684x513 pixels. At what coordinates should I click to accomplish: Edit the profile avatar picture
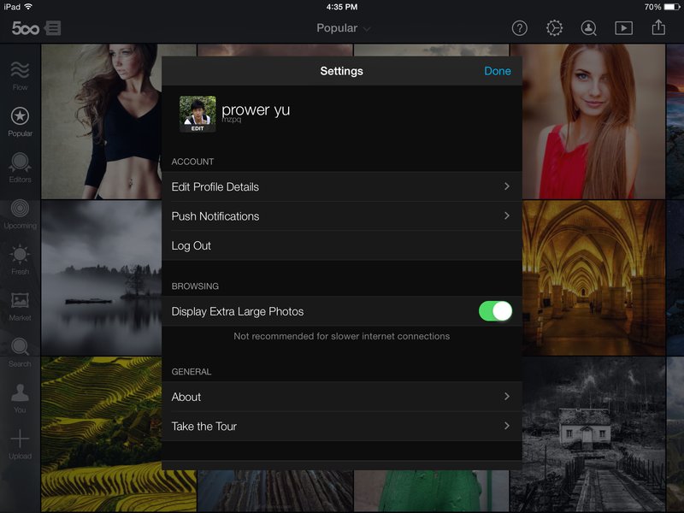tap(198, 114)
